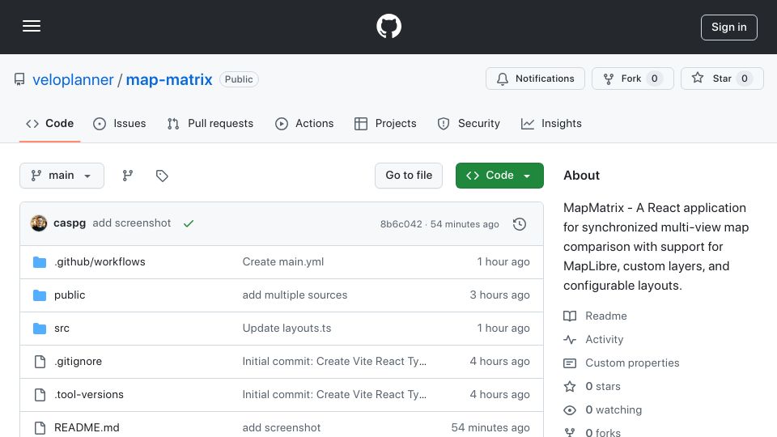View branches via the branch icon
This screenshot has height=437, width=777.
click(128, 176)
